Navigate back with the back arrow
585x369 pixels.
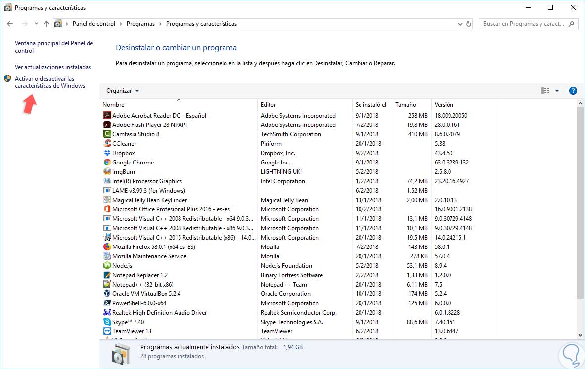click(10, 24)
